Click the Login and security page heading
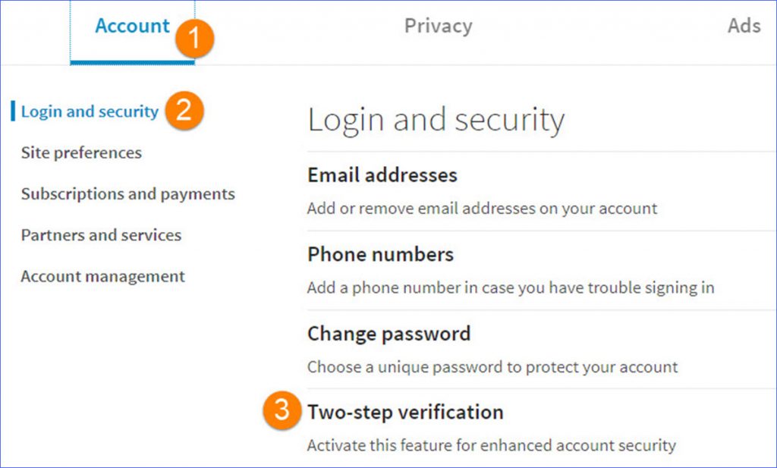The image size is (777, 468). (436, 118)
